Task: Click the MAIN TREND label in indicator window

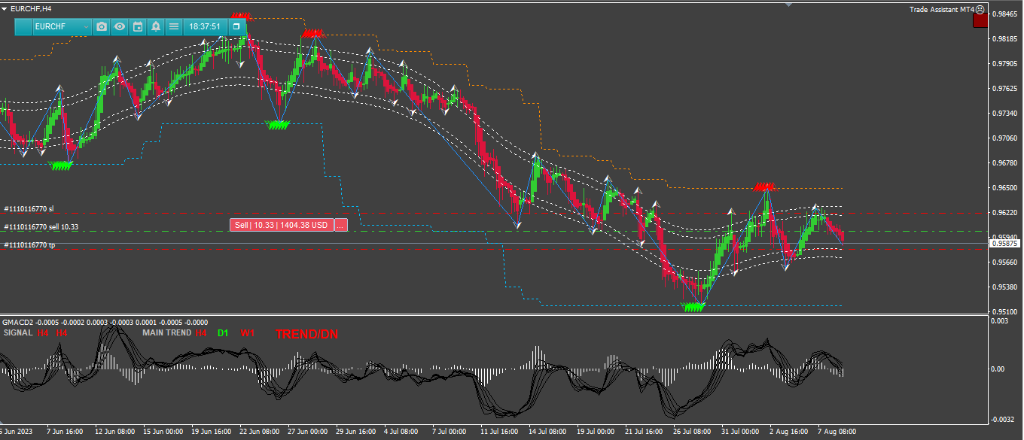Action: 166,332
